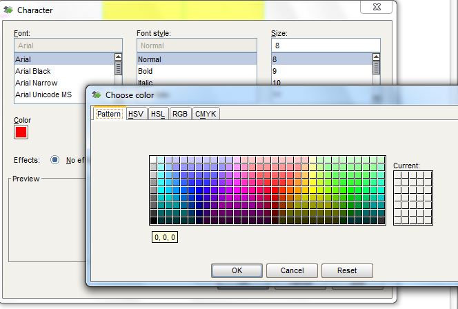
Task: Pick the white swatch at palette top-left corner
Action: [153, 159]
